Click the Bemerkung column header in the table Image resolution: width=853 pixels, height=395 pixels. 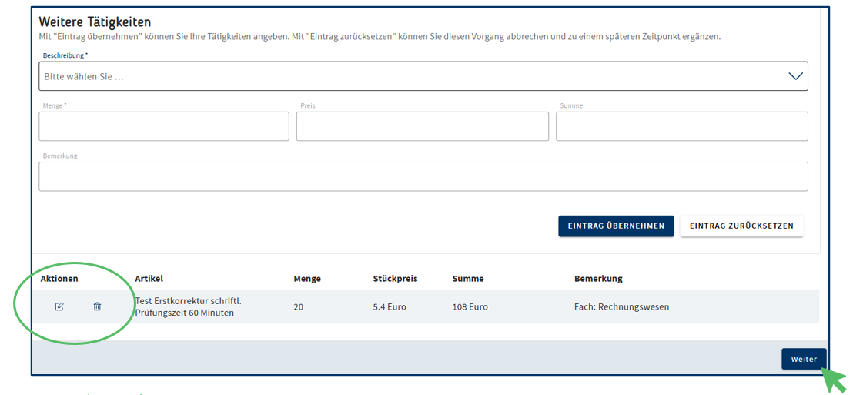point(598,279)
